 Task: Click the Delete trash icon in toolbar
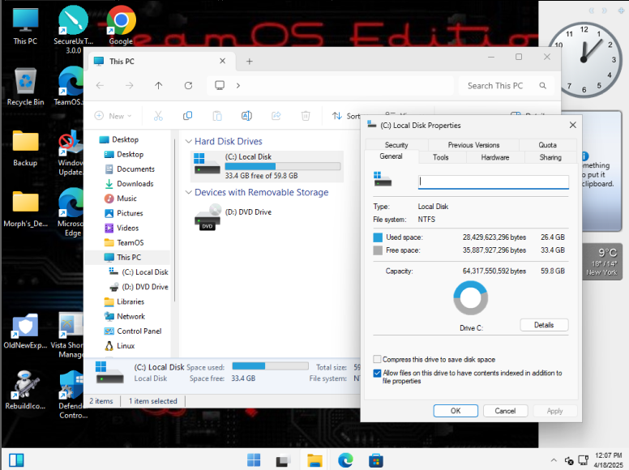(306, 116)
